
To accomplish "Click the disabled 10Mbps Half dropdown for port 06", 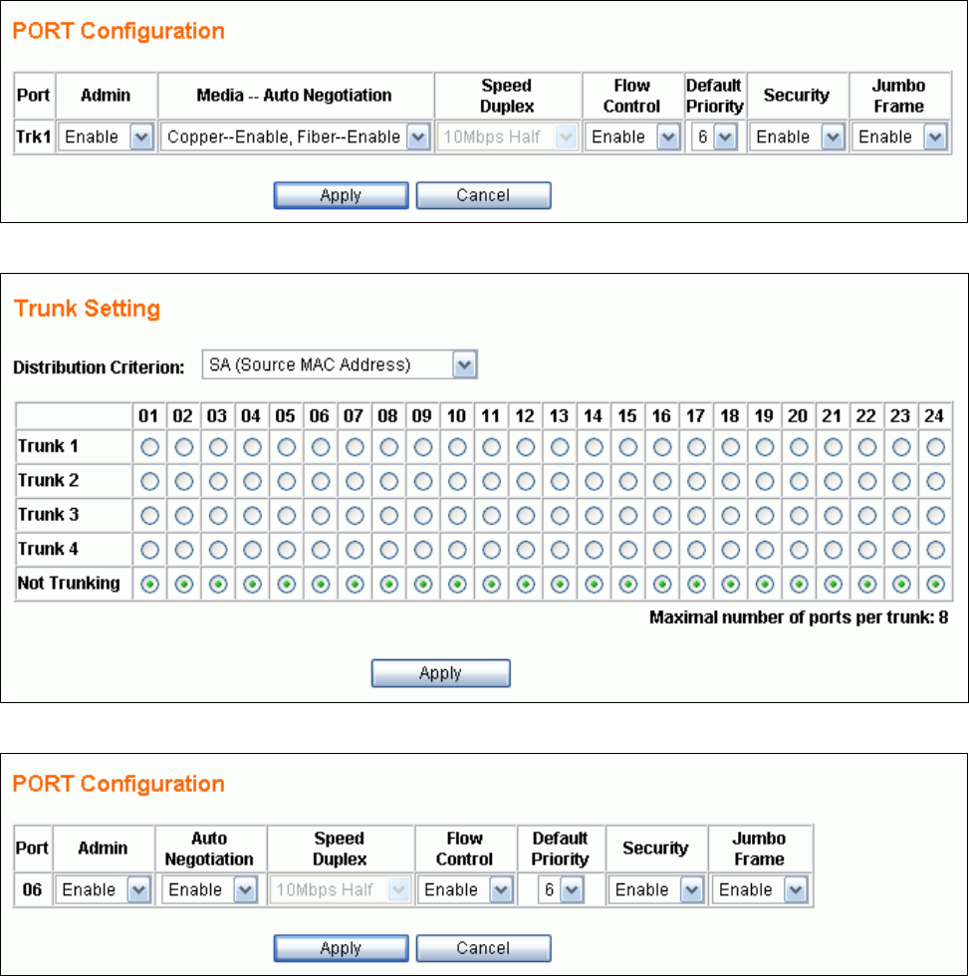I will [340, 890].
